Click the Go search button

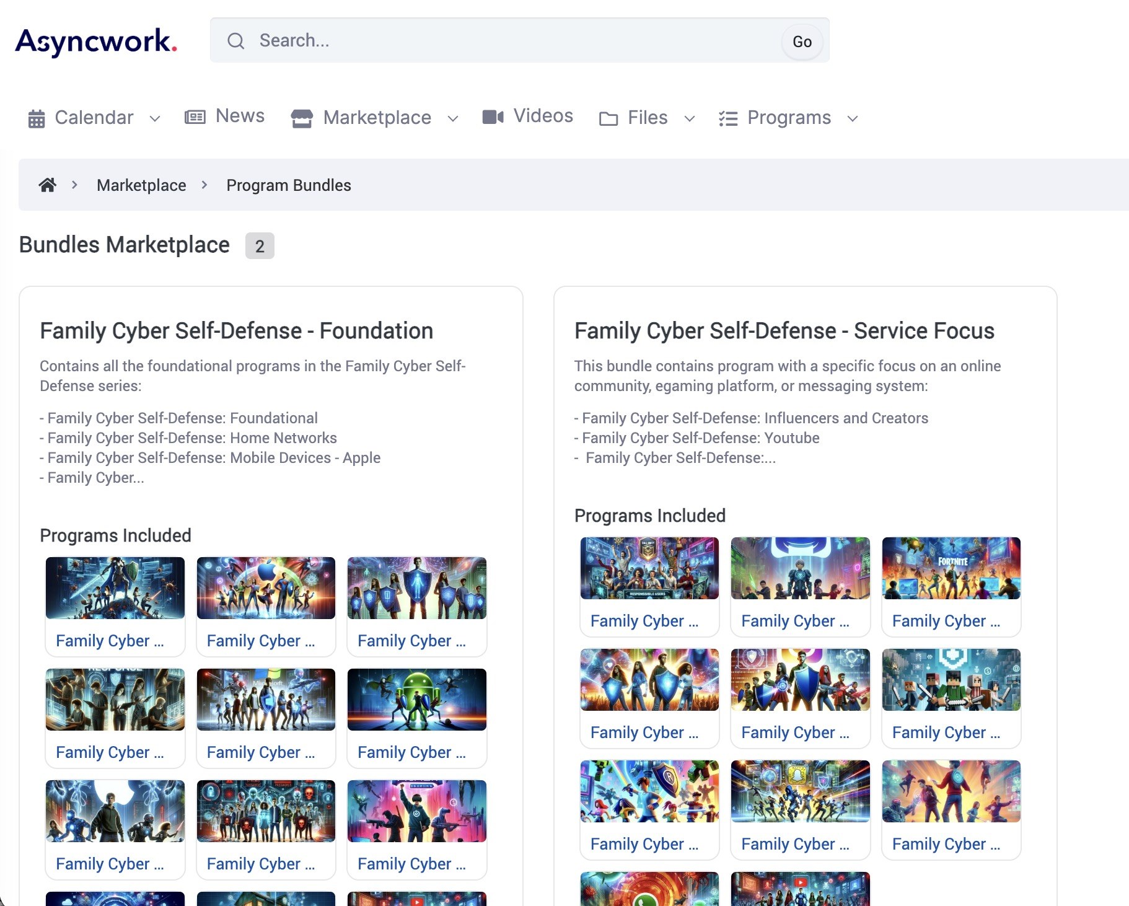pyautogui.click(x=802, y=42)
